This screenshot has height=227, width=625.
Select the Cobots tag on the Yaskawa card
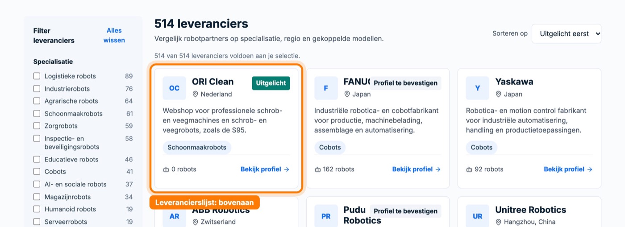[x=482, y=148]
